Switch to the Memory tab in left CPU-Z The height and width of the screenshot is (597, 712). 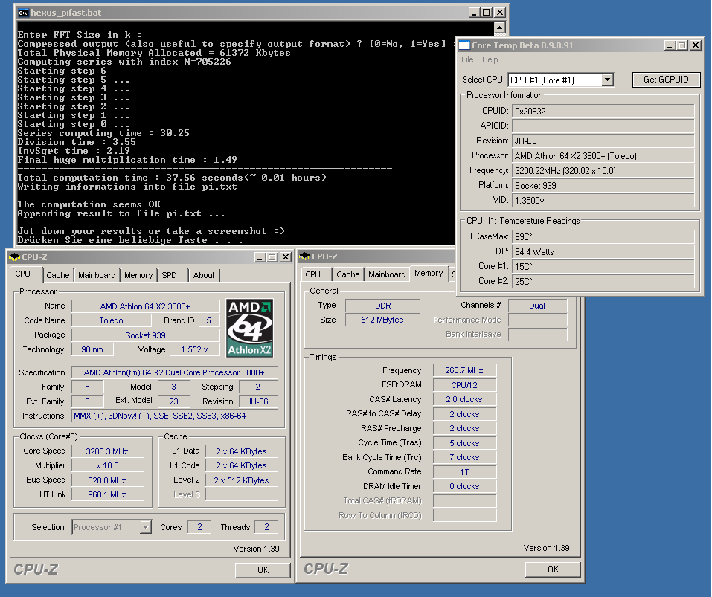coord(138,275)
